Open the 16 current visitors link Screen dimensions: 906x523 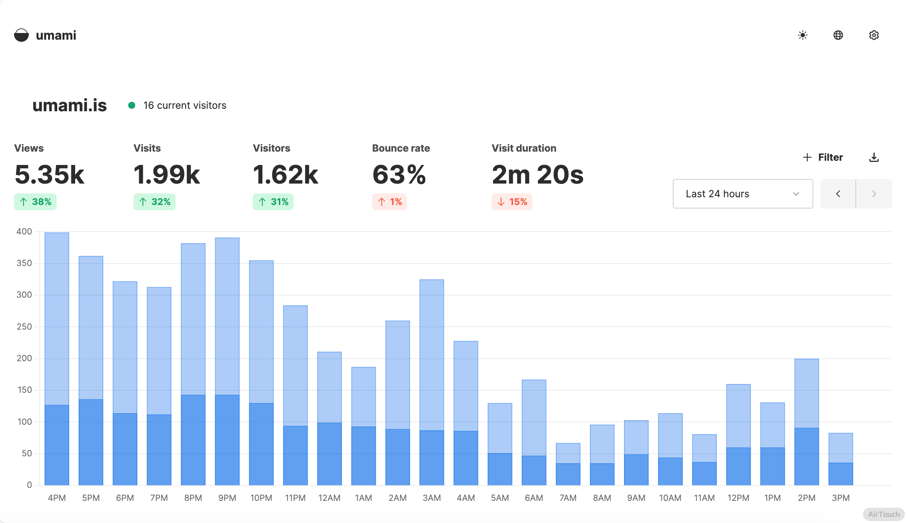(184, 105)
